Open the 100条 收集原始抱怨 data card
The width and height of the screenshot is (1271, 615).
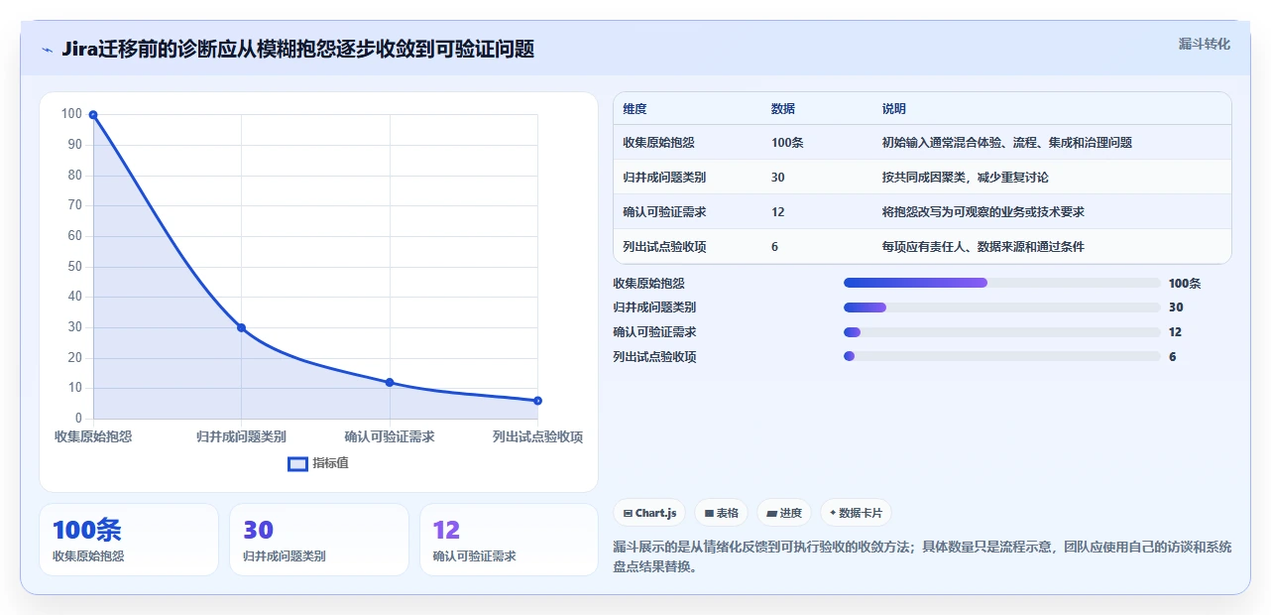tap(129, 540)
